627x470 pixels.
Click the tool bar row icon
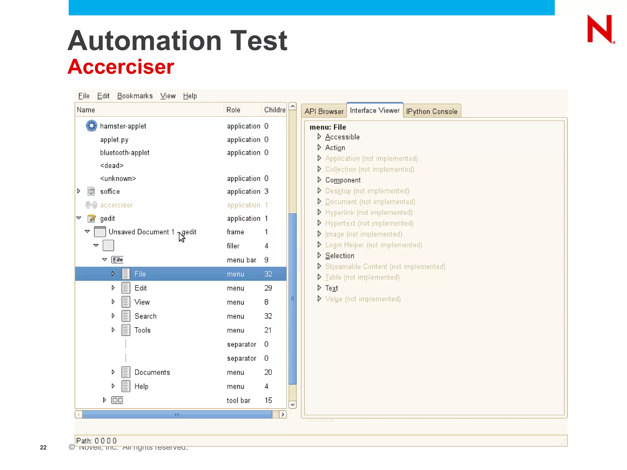117,400
